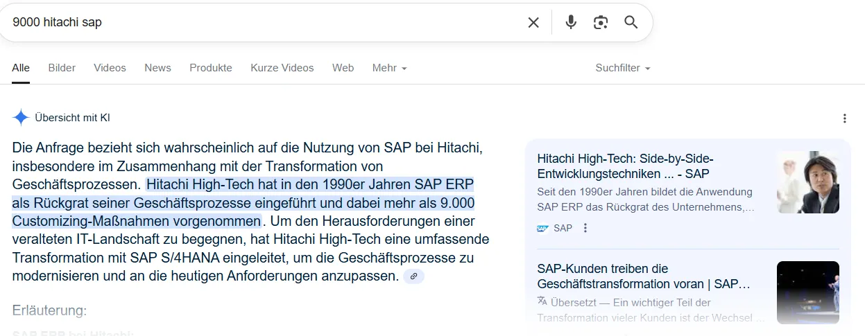Click the Hitachi article portrait thumbnail
This screenshot has width=865, height=336.
[x=807, y=182]
